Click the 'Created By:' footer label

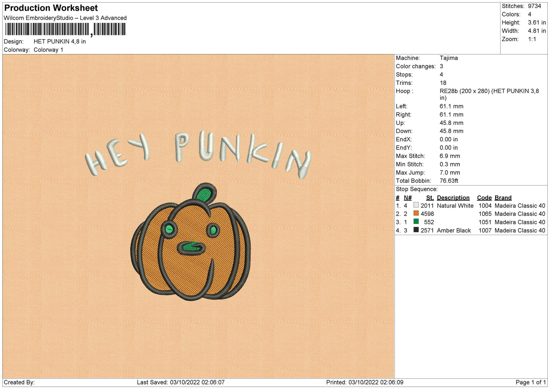click(x=19, y=383)
